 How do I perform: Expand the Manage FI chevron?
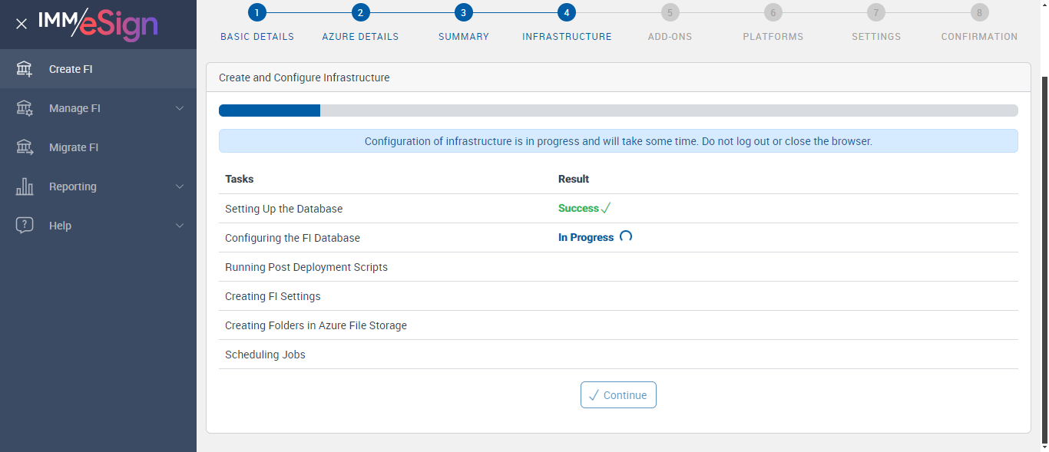point(180,108)
